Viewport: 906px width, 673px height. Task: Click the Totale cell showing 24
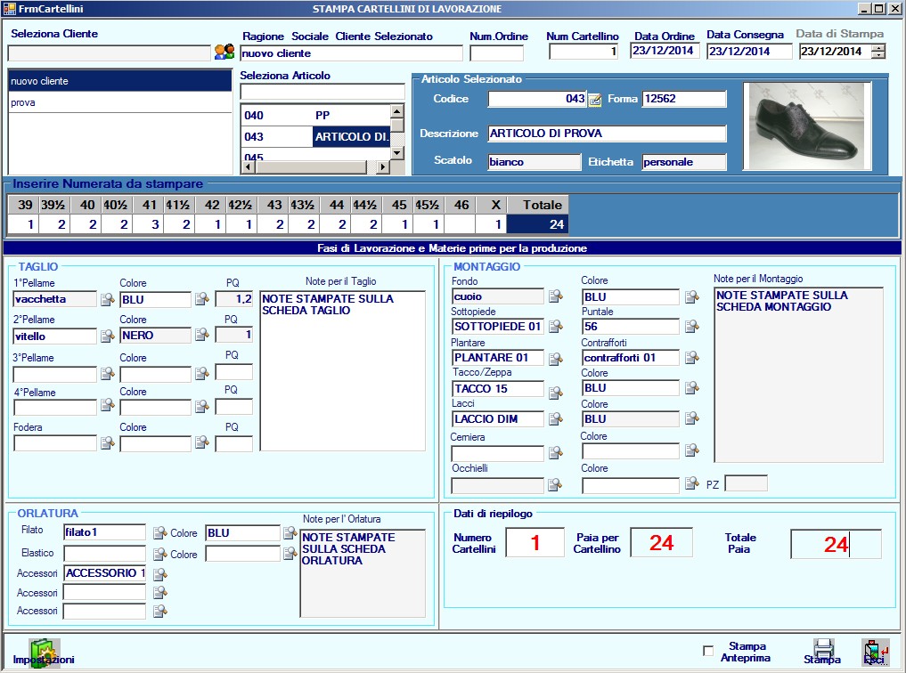pyautogui.click(x=538, y=224)
